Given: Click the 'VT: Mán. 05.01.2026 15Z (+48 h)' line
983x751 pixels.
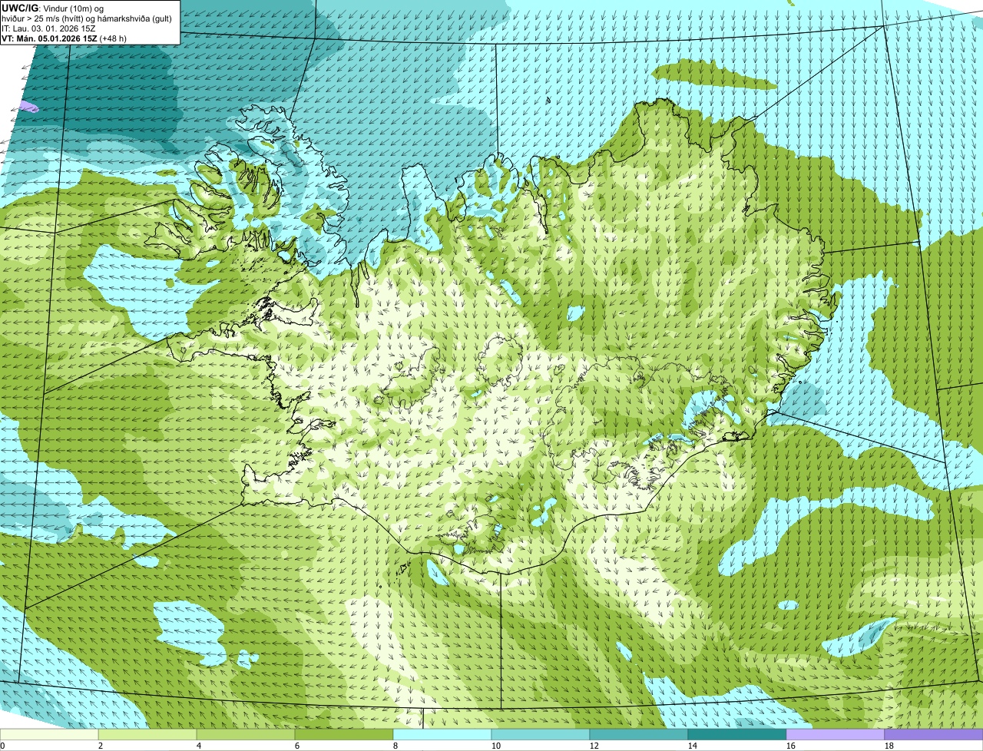Looking at the screenshot, I should [64, 38].
